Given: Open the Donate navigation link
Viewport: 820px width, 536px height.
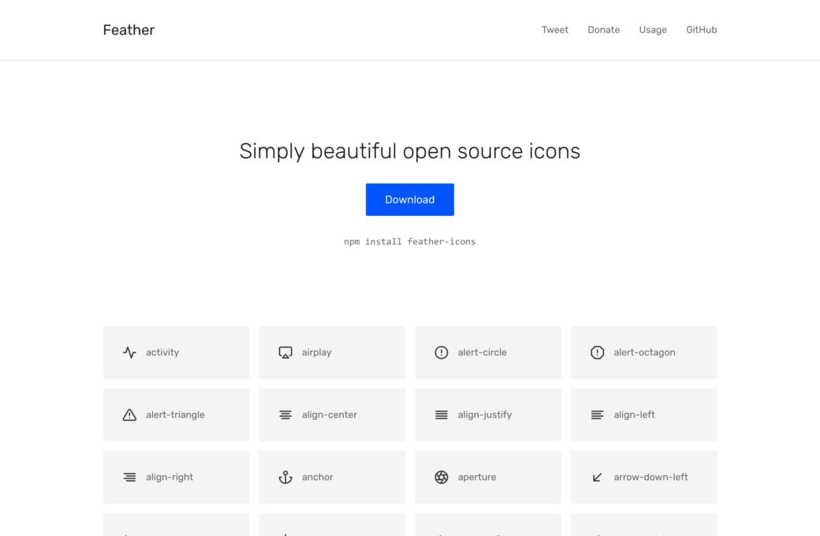Looking at the screenshot, I should point(603,30).
